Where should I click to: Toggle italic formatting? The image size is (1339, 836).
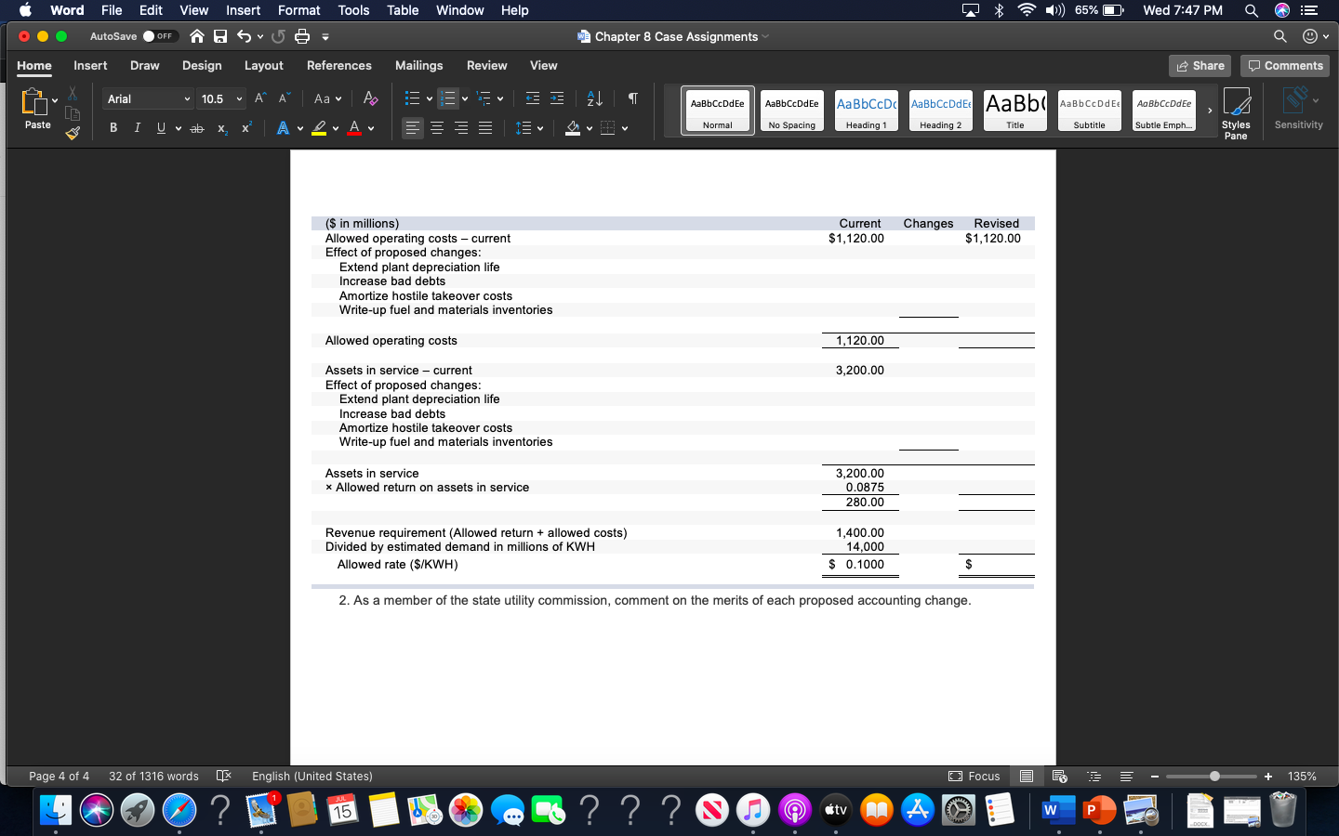(x=137, y=128)
